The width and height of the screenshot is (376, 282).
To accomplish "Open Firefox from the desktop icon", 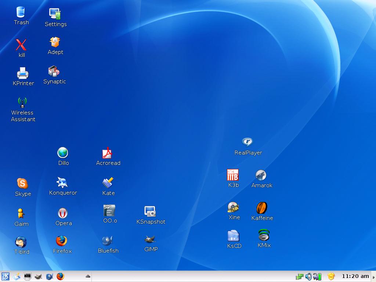I will click(x=62, y=241).
